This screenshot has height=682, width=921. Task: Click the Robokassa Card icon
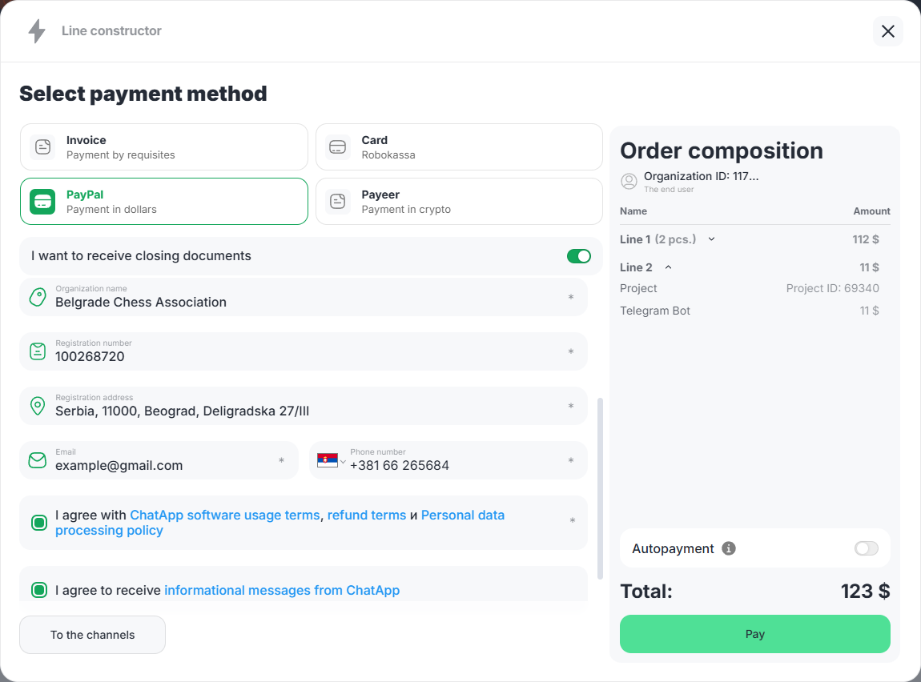pyautogui.click(x=338, y=147)
